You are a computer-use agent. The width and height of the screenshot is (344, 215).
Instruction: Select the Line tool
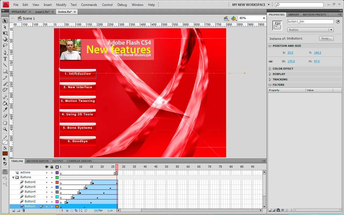pyautogui.click(x=5, y=65)
